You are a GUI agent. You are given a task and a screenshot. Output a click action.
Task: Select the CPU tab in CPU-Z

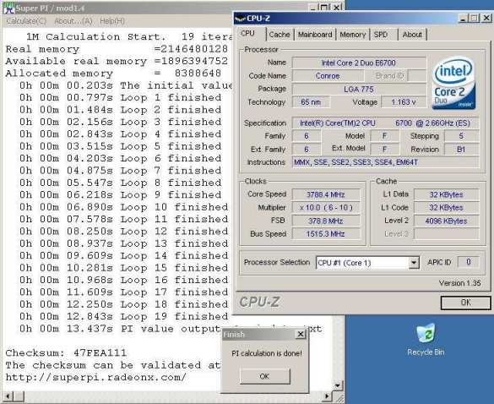(247, 34)
